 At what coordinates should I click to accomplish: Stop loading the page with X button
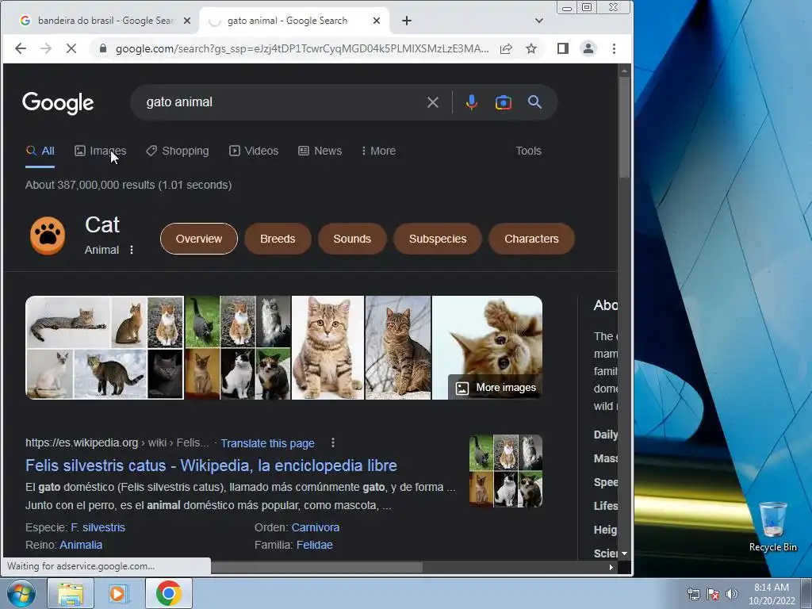click(71, 48)
